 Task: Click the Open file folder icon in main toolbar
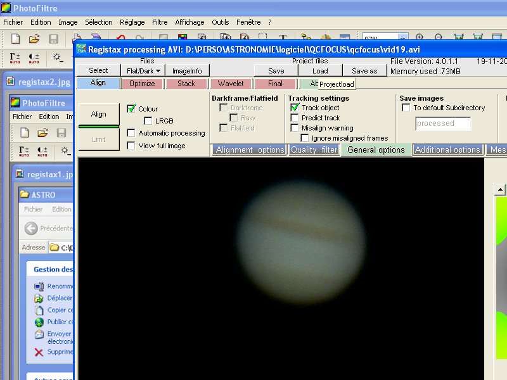tap(34, 39)
